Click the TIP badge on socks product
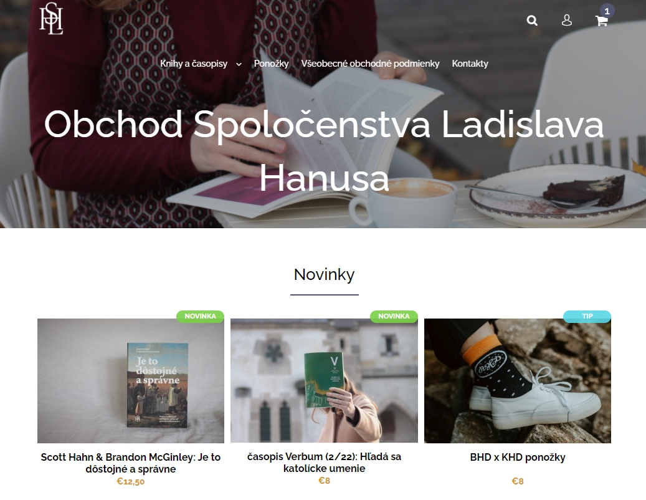Screen dimensions: 646x500 (587, 316)
